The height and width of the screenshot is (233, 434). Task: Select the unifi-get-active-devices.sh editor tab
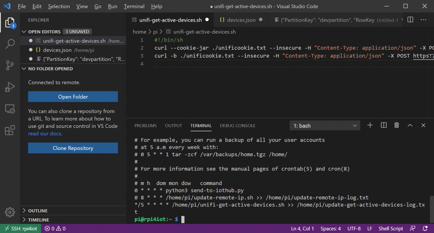[x=170, y=20]
